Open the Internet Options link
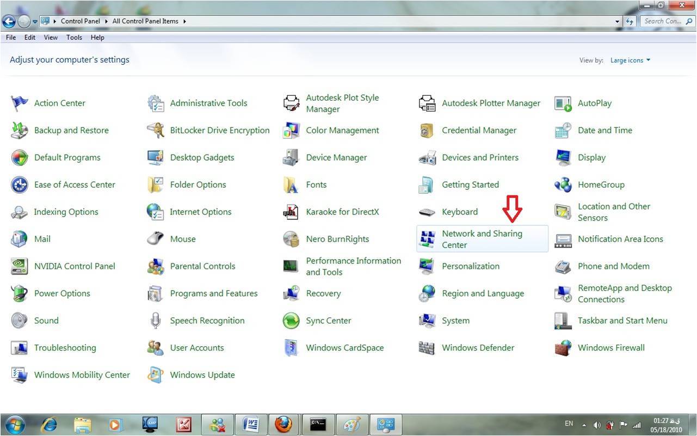The height and width of the screenshot is (436, 697). click(x=201, y=212)
